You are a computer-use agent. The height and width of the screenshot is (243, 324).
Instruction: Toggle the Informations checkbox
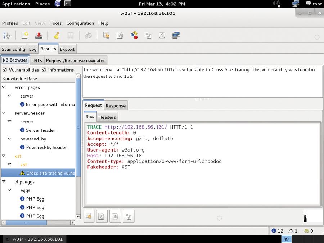pos(44,69)
